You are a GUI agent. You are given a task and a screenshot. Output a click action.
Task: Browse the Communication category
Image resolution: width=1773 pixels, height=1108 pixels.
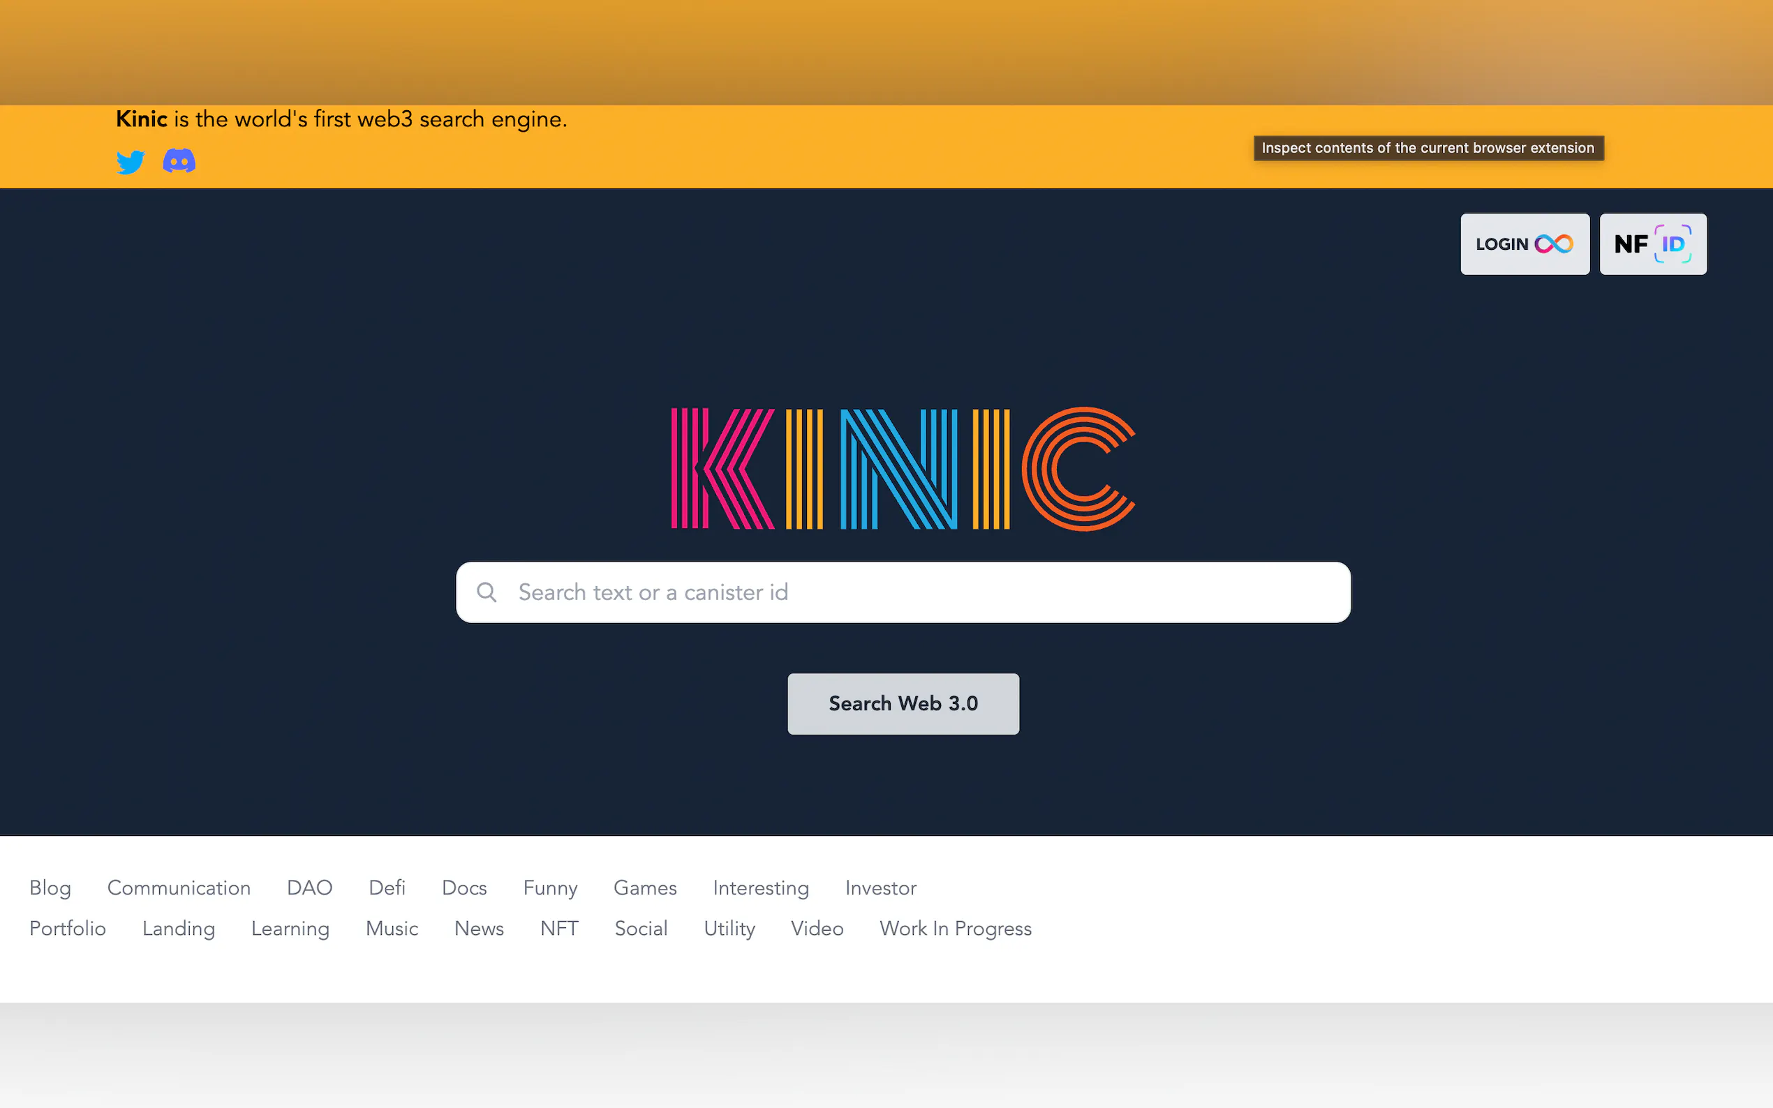179,888
